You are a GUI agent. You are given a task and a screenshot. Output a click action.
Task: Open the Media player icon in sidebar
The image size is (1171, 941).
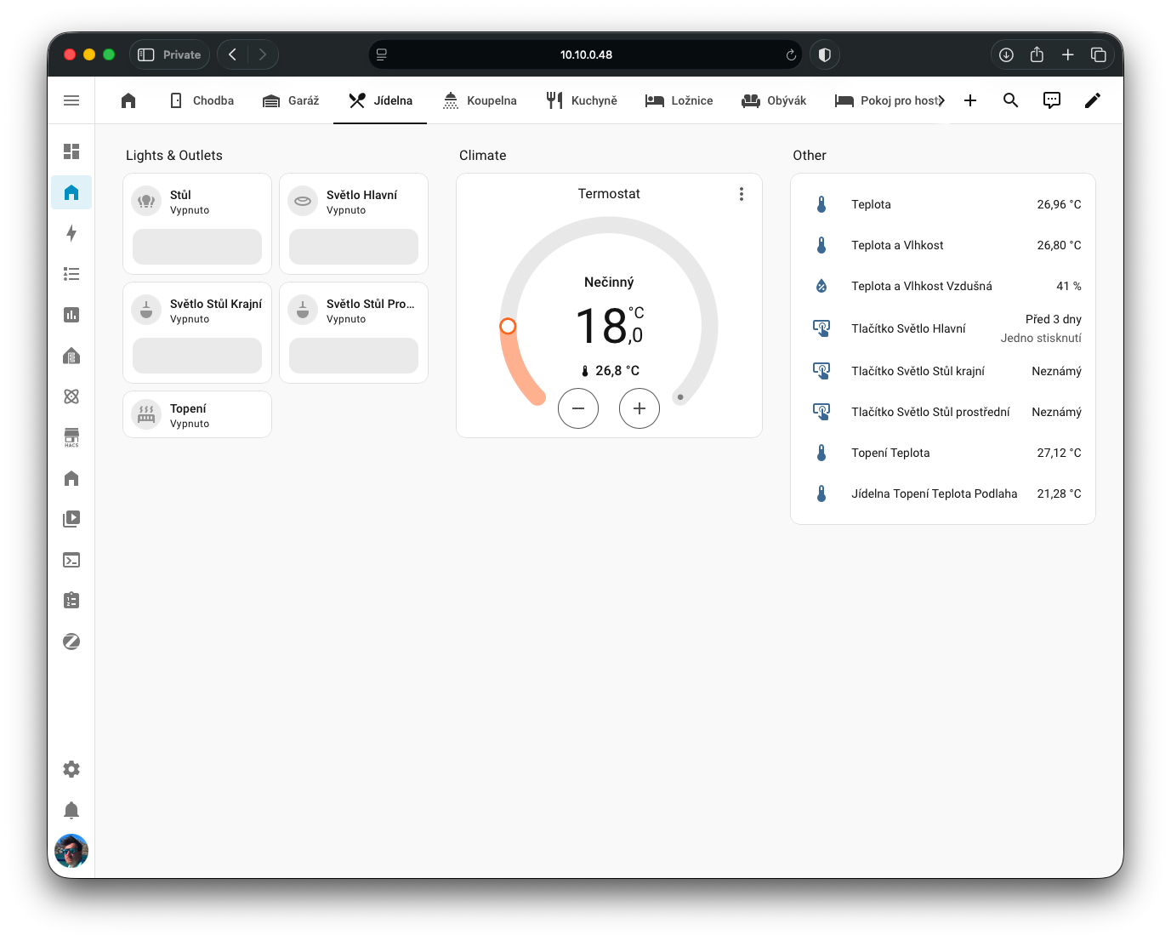coord(71,519)
